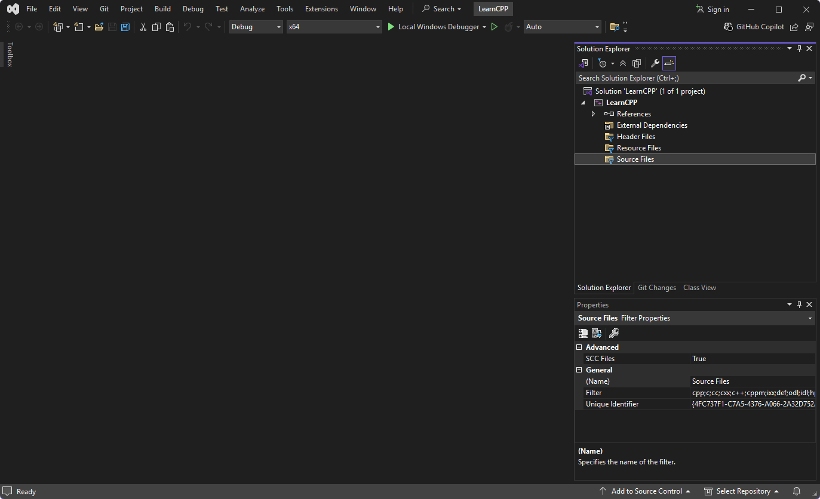Start Local Windows Debugger
This screenshot has height=499, width=820.
[440, 27]
